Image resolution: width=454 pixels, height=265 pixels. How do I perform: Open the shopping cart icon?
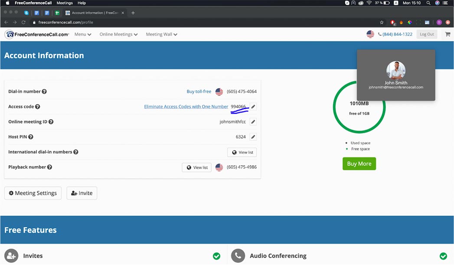point(447,34)
